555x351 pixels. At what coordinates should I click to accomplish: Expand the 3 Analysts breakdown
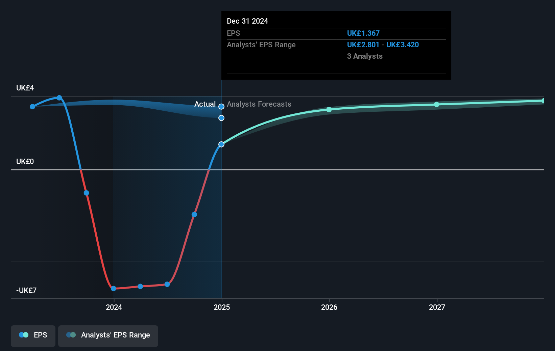point(365,56)
